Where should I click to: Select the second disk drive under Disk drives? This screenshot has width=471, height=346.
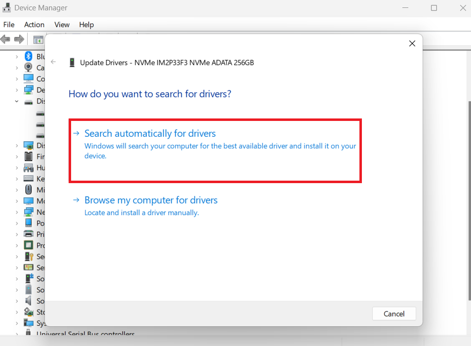coord(40,125)
